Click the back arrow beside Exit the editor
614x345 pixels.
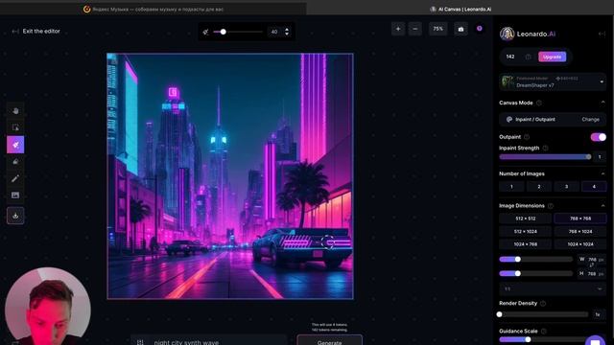15,32
